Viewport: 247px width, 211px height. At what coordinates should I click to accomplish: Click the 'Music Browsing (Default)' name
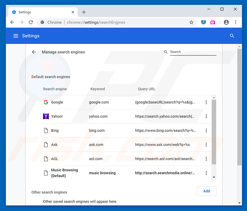pyautogui.click(x=64, y=173)
